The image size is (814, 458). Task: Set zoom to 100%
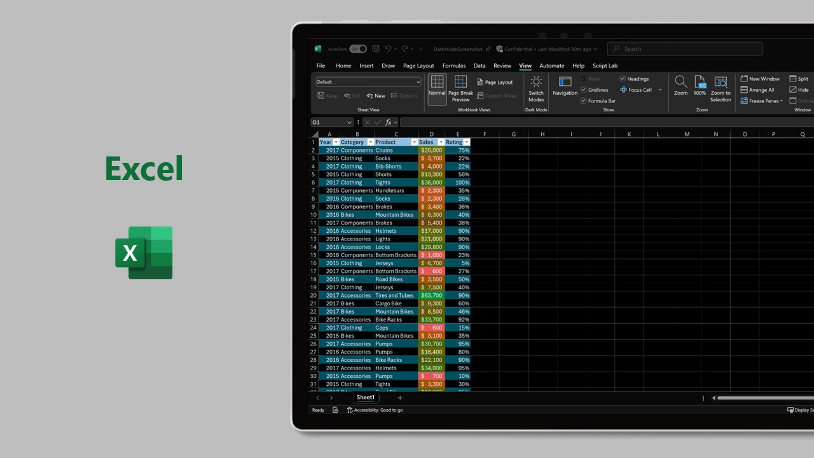pyautogui.click(x=700, y=86)
